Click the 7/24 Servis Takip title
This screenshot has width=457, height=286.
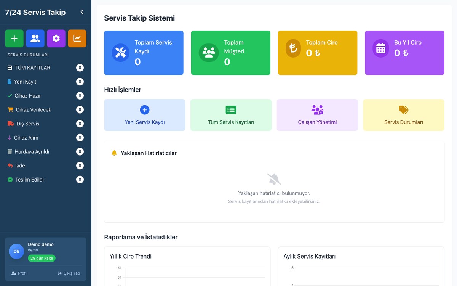tap(35, 12)
